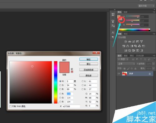
Task: Add a Vibrance adjustment (triangle icon)
Action: point(141,42)
